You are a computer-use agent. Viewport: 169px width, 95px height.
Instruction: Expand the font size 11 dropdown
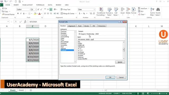coord(36,9)
